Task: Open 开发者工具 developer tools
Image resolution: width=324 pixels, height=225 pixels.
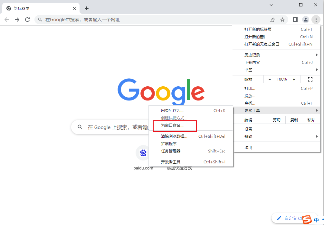Action: click(x=191, y=162)
